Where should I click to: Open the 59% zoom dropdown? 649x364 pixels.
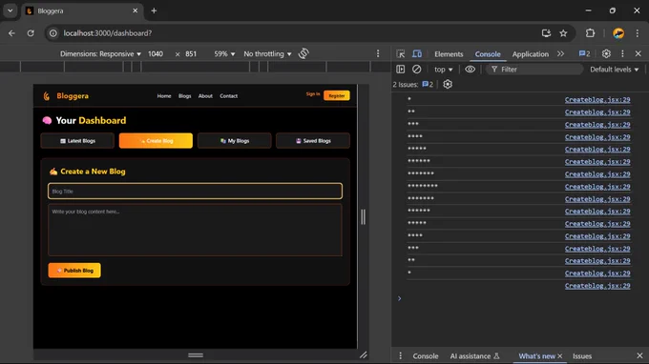pyautogui.click(x=224, y=53)
